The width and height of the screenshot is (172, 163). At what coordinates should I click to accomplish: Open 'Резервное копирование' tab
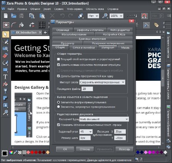click(x=108, y=43)
